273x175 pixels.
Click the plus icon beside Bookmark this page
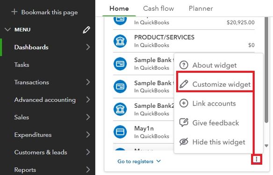(14, 12)
